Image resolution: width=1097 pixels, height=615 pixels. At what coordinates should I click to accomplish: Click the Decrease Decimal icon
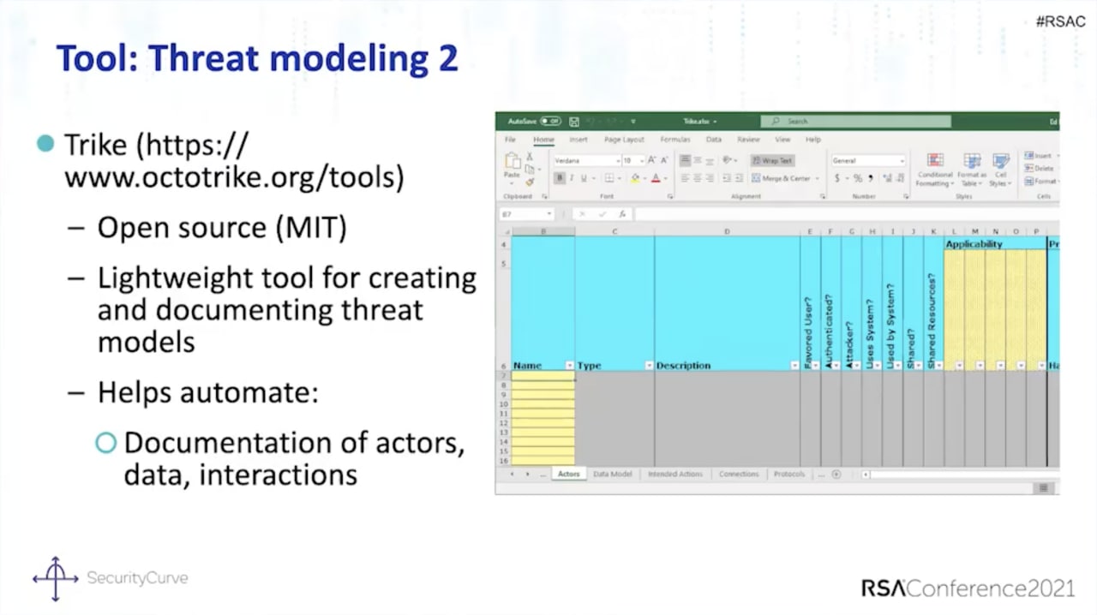901,178
